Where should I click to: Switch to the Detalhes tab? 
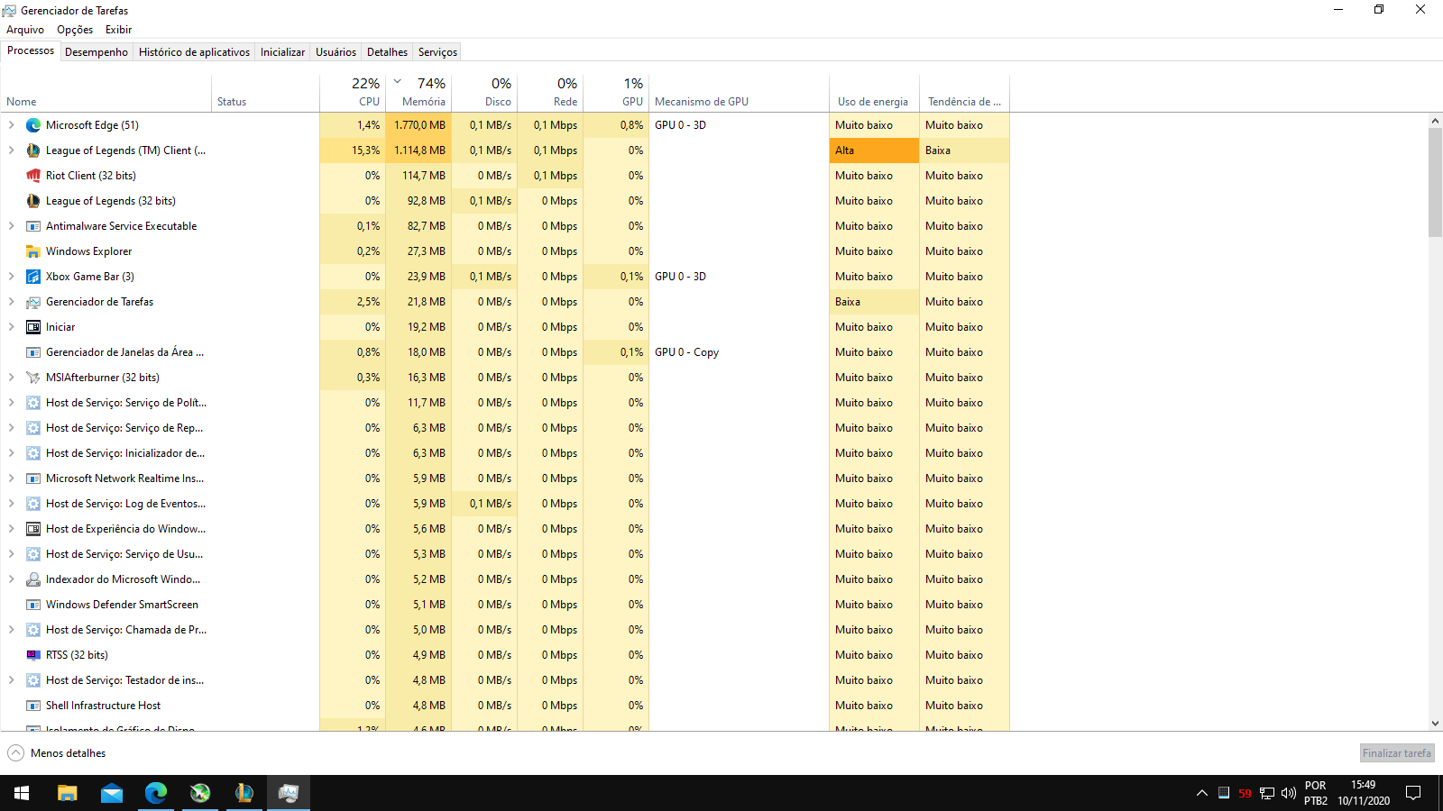[387, 52]
